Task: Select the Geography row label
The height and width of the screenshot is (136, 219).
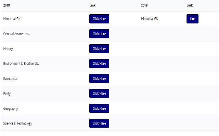Action: 11,108
